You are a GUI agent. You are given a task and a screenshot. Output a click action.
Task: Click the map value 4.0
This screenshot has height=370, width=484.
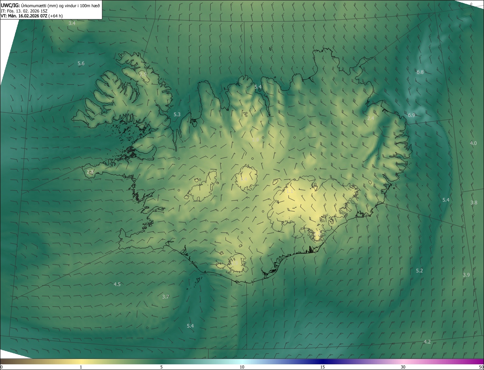click(x=473, y=143)
